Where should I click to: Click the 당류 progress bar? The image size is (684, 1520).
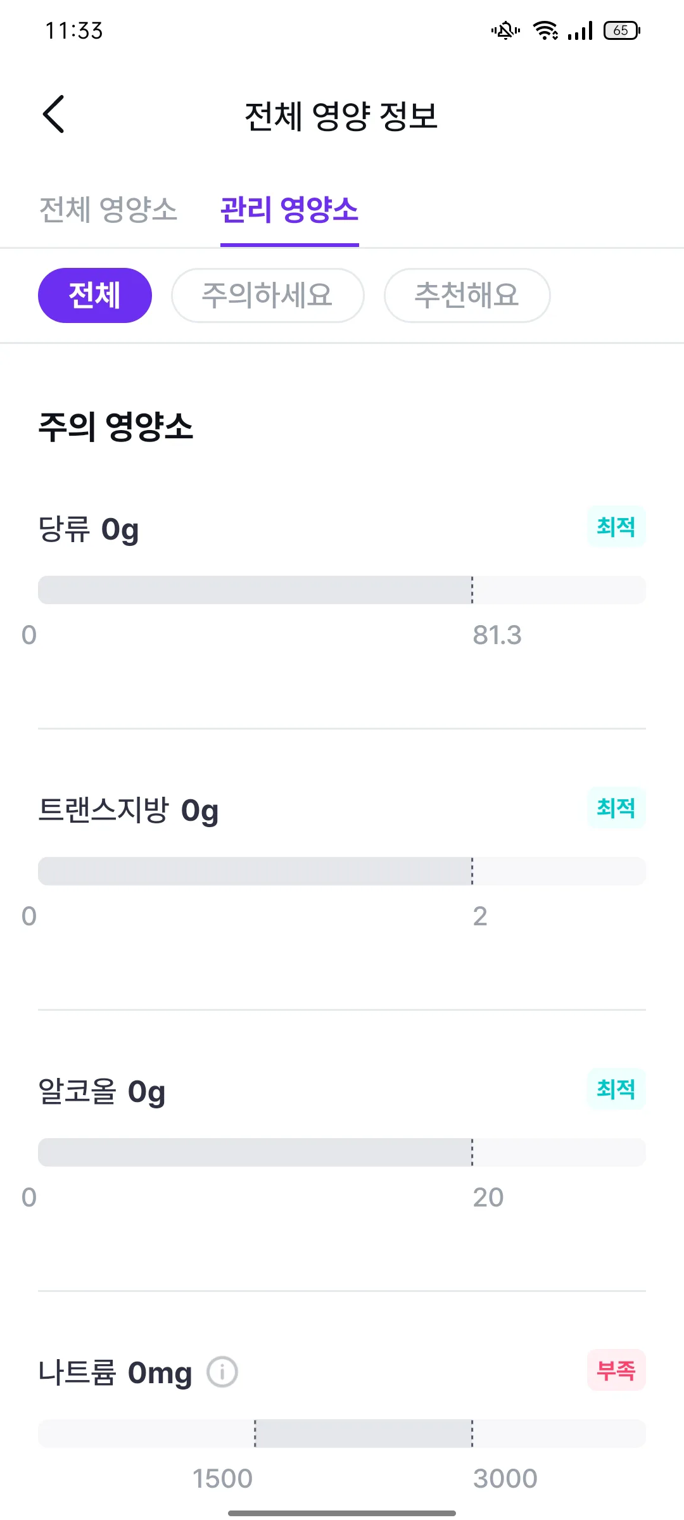pyautogui.click(x=342, y=590)
